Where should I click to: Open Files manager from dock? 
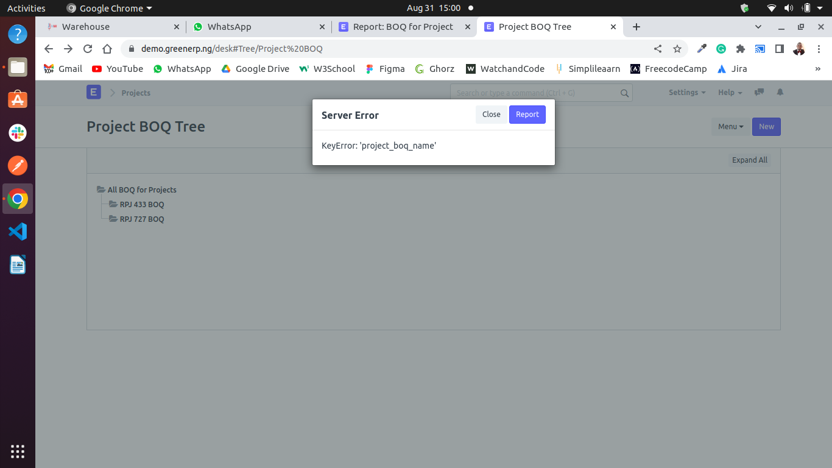(x=18, y=67)
